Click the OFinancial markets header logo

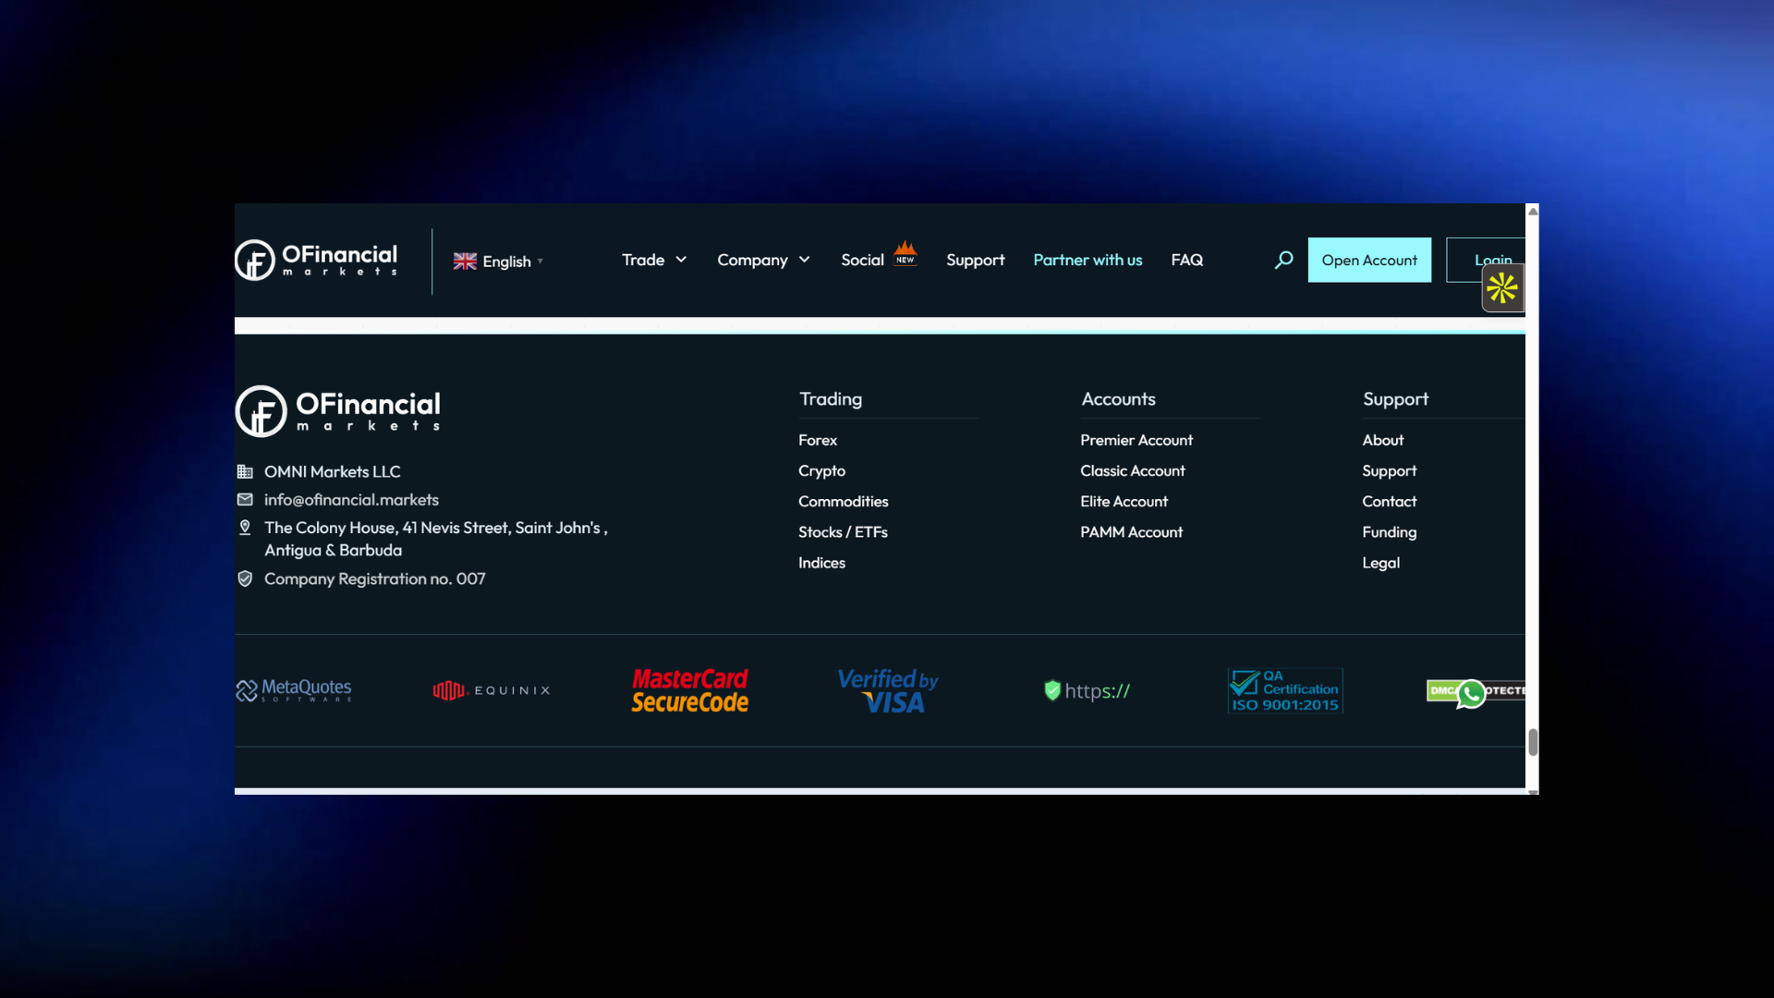tap(316, 260)
